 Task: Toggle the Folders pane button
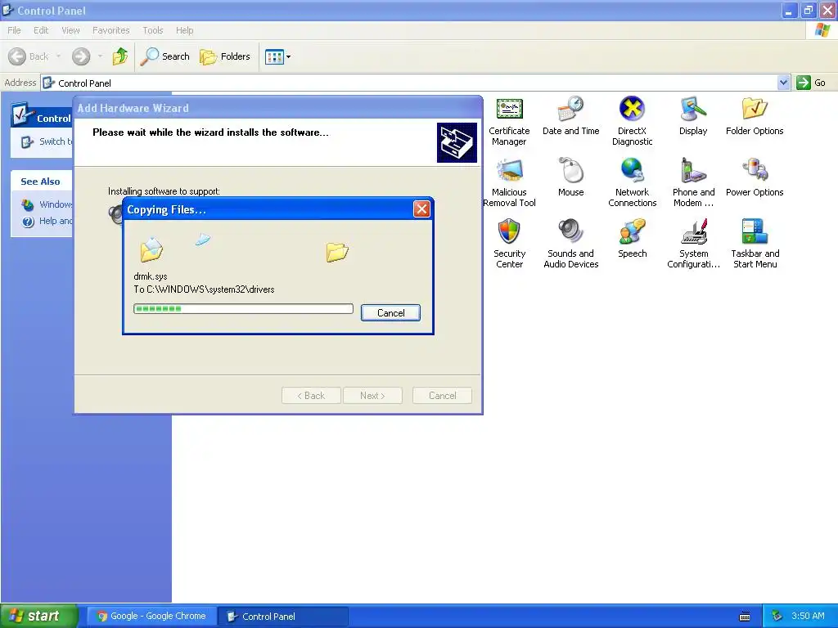tap(225, 56)
